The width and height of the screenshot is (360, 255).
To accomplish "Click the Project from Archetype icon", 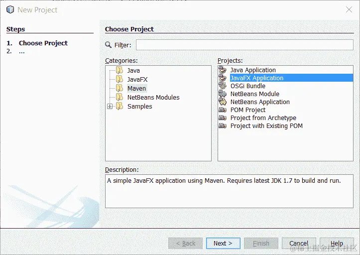I will (x=223, y=118).
